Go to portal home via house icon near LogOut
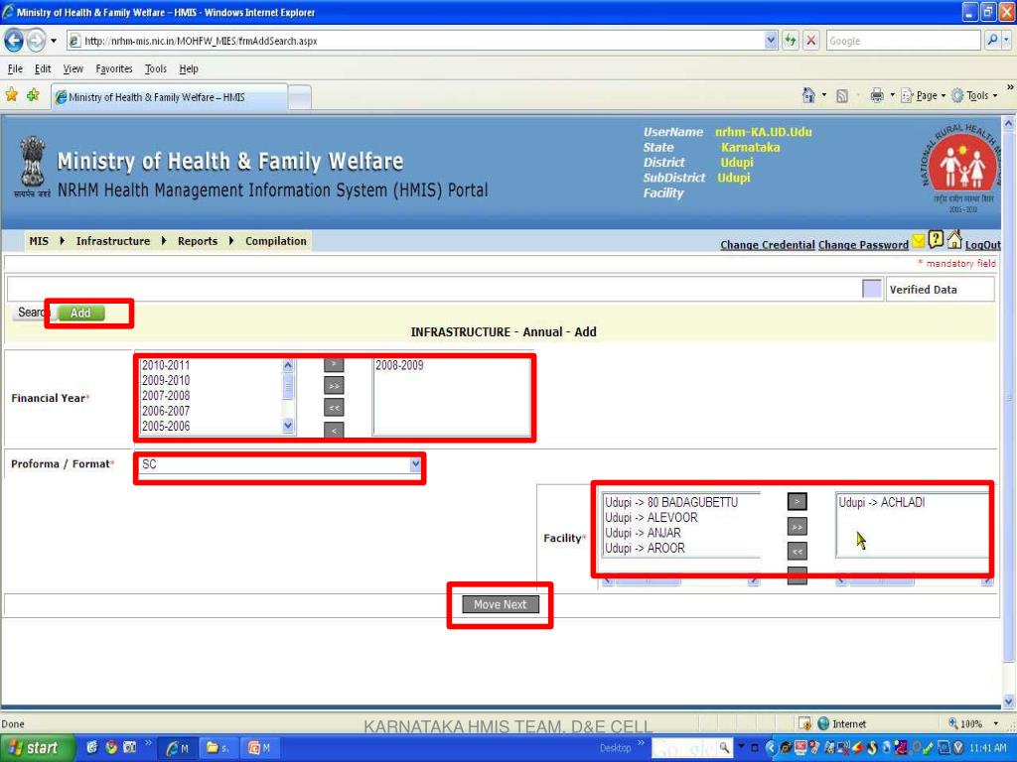This screenshot has width=1017, height=762. click(x=954, y=239)
